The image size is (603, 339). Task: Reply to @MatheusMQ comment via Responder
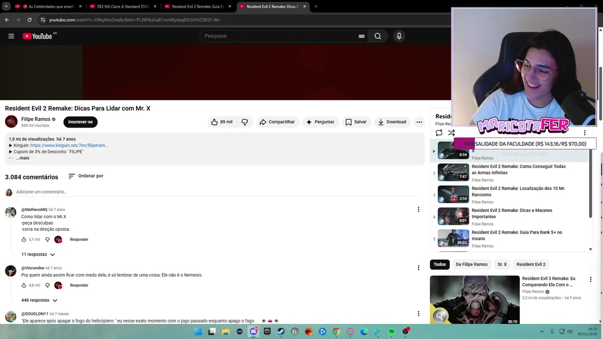pyautogui.click(x=79, y=239)
